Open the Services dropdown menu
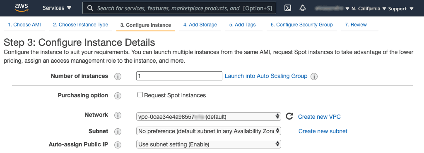 coord(57,8)
